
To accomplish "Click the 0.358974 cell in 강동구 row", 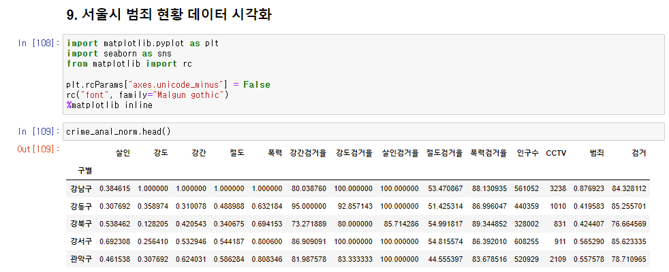I will [153, 206].
